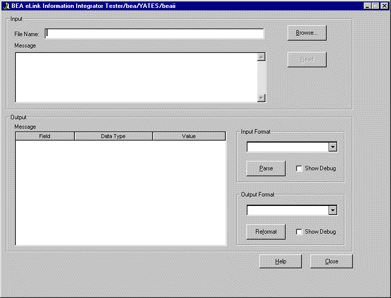
Task: Click inside the Input Message text area
Action: pos(136,77)
